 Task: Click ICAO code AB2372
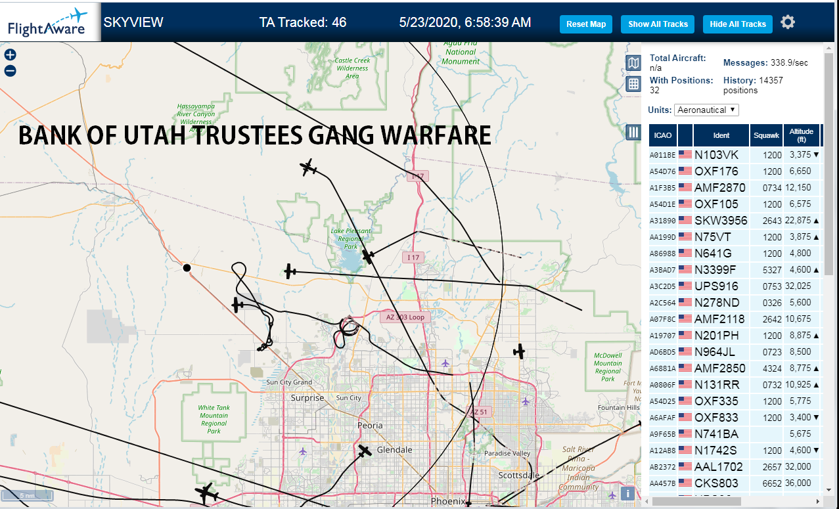(662, 467)
